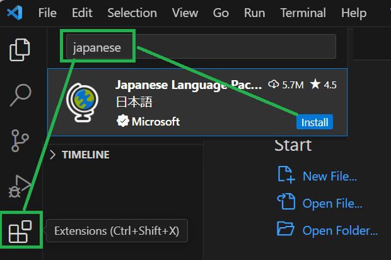Open the Terminal menu
Image resolution: width=391 pixels, height=260 pixels.
click(303, 13)
